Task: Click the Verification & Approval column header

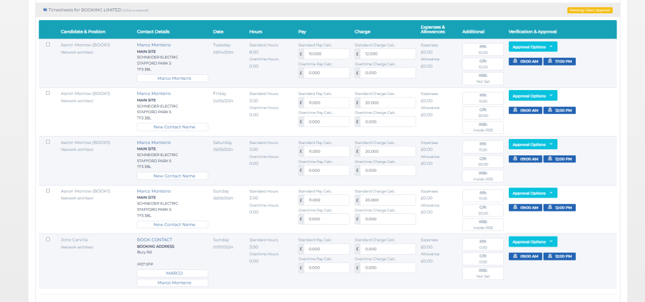Action: (532, 31)
